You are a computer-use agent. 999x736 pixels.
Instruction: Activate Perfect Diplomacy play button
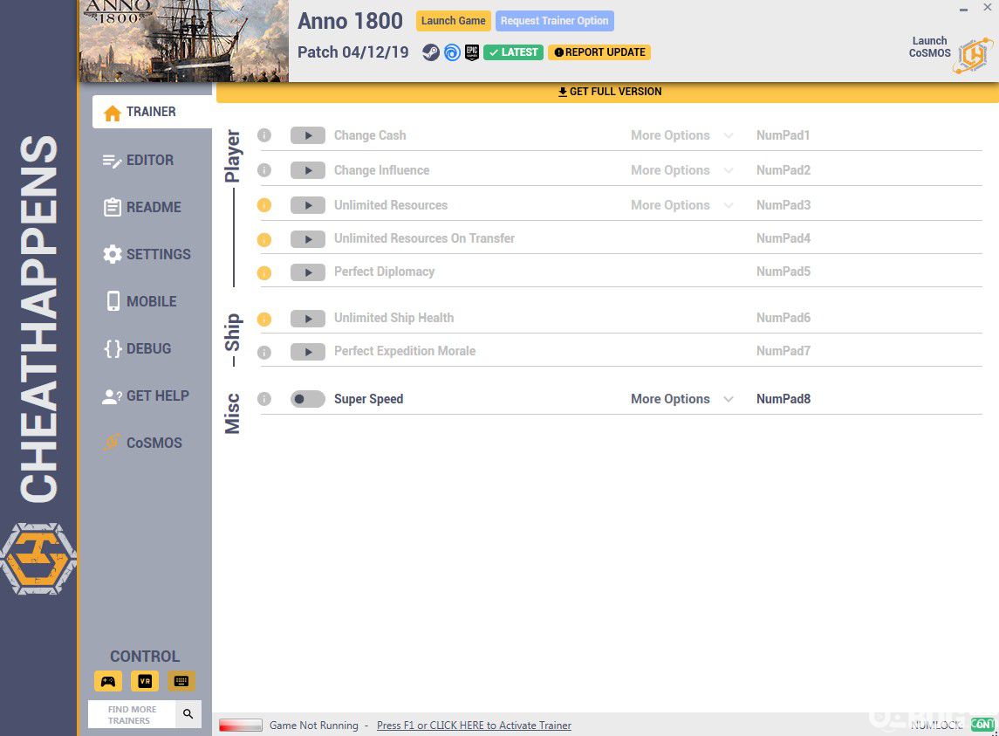click(x=308, y=272)
